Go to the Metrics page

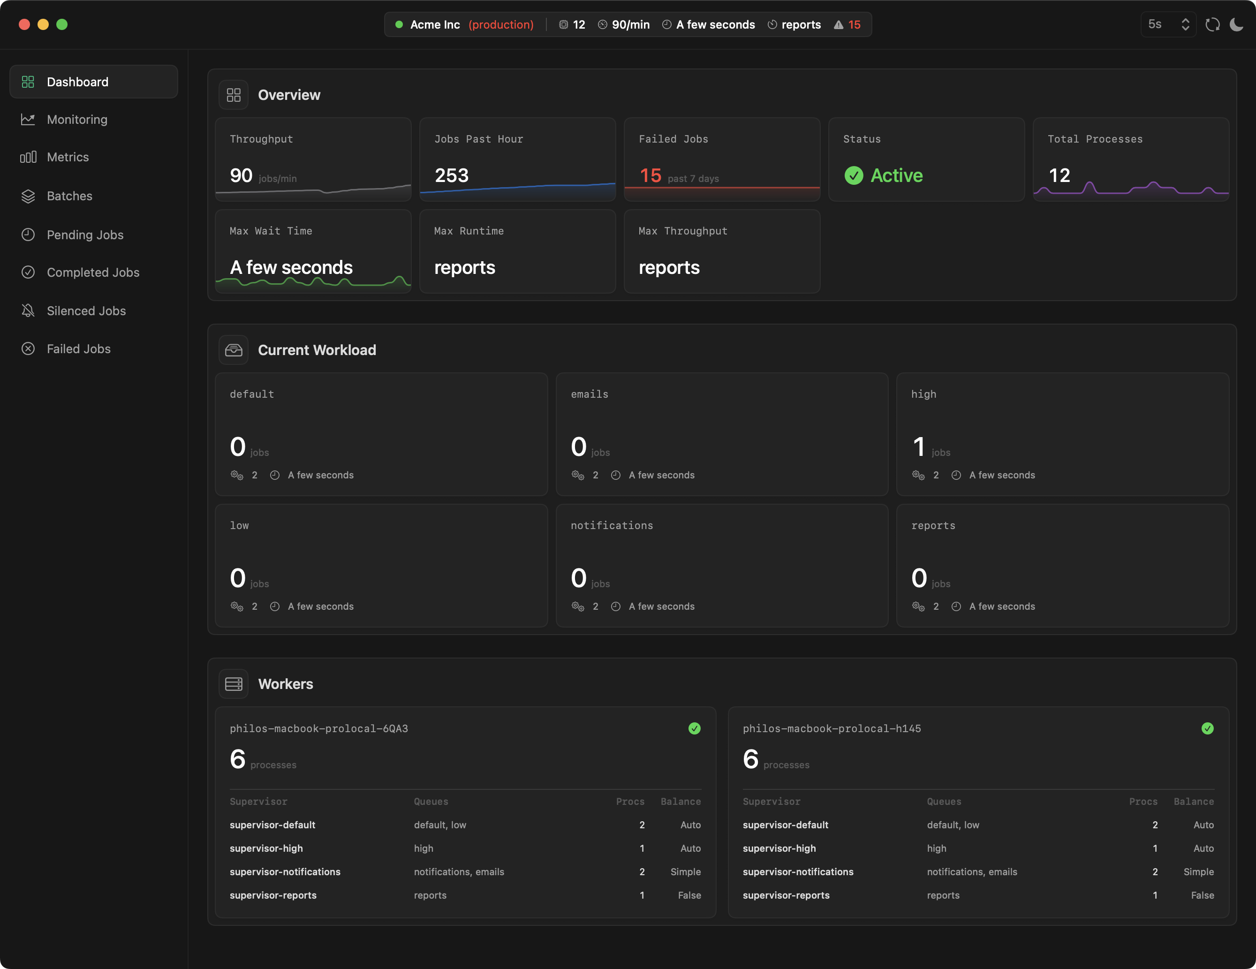click(68, 157)
